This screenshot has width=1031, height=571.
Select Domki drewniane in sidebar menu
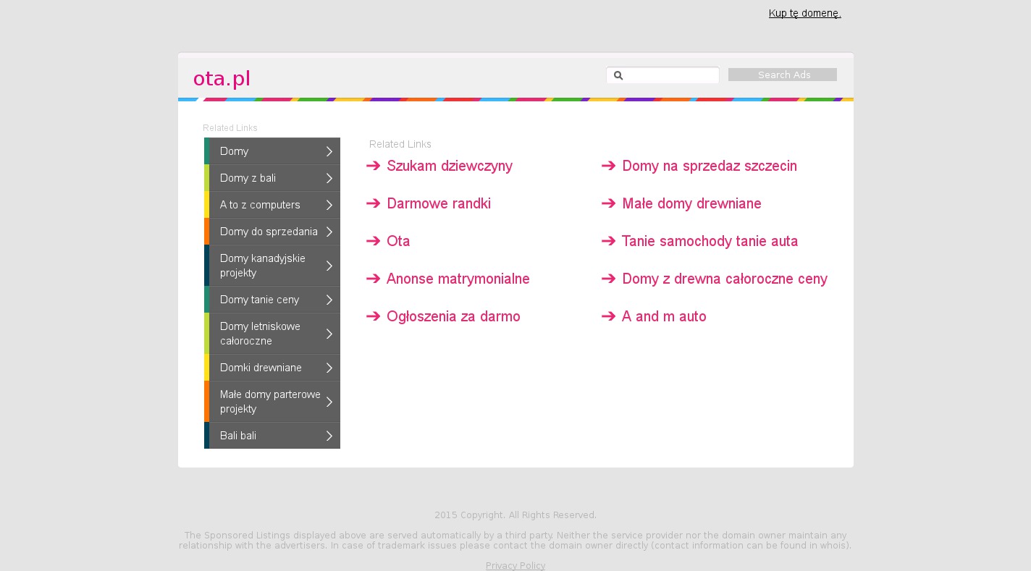pos(261,368)
